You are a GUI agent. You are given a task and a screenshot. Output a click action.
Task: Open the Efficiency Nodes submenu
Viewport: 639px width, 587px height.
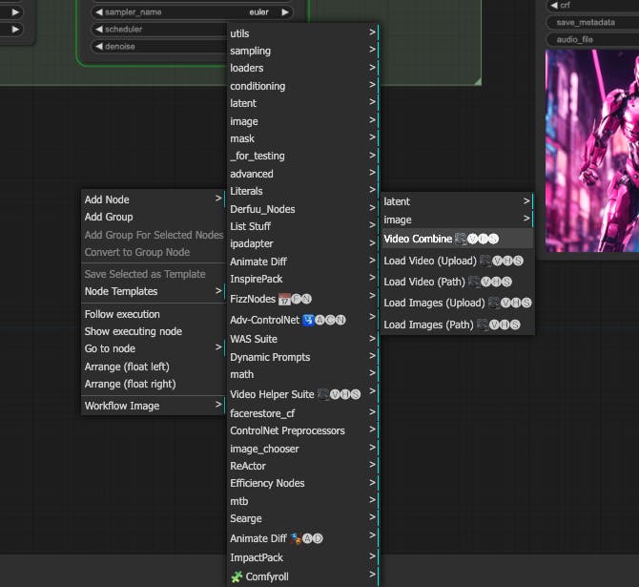tap(302, 483)
